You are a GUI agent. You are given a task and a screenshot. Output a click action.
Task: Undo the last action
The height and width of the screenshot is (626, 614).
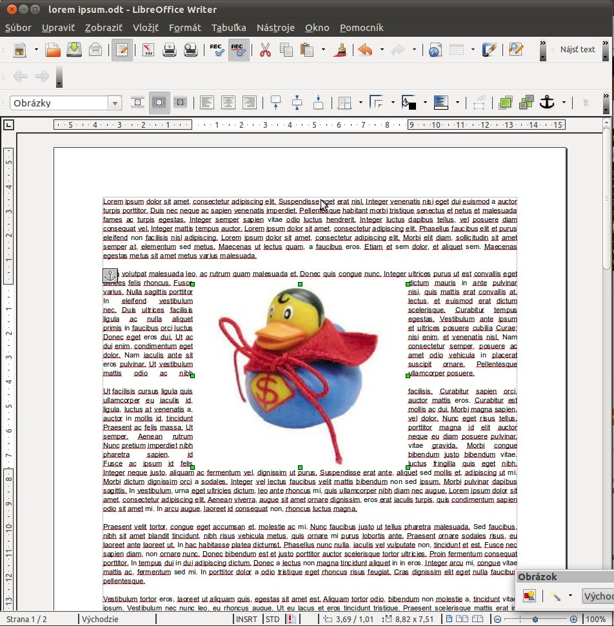(366, 50)
